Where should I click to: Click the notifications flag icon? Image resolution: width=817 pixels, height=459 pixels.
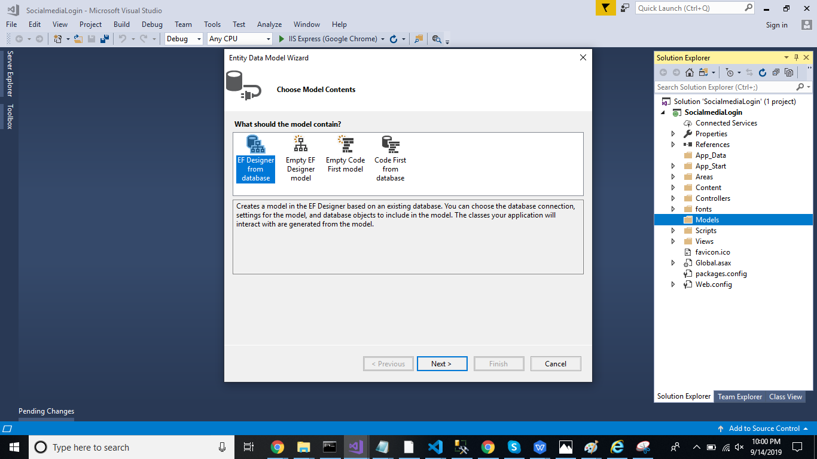tap(606, 8)
